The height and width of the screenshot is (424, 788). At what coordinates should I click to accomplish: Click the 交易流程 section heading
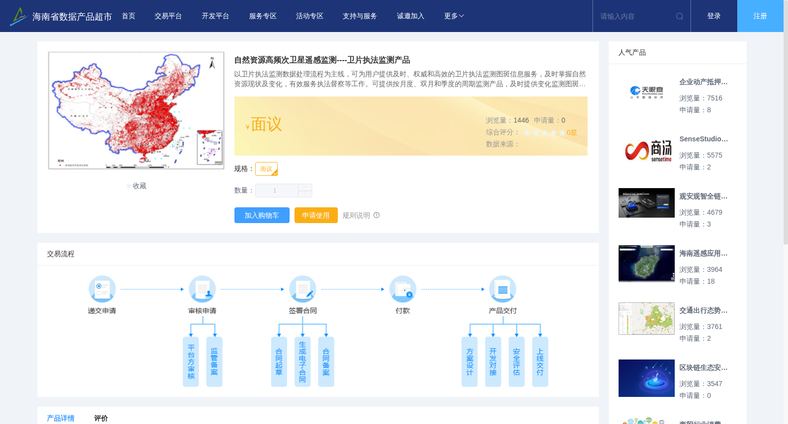point(61,254)
